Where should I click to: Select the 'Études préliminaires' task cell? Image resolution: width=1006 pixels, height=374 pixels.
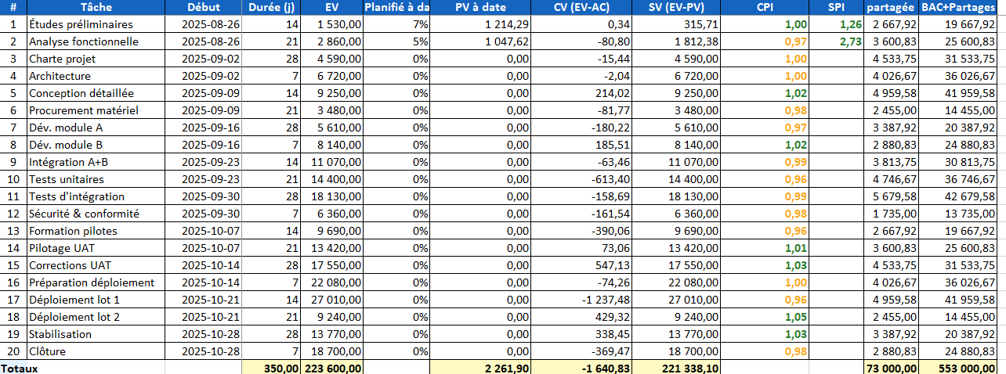point(81,24)
